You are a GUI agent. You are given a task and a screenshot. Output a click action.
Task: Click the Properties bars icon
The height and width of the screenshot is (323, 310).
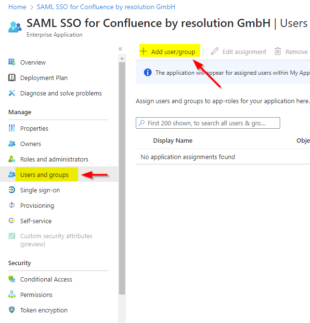(12, 128)
